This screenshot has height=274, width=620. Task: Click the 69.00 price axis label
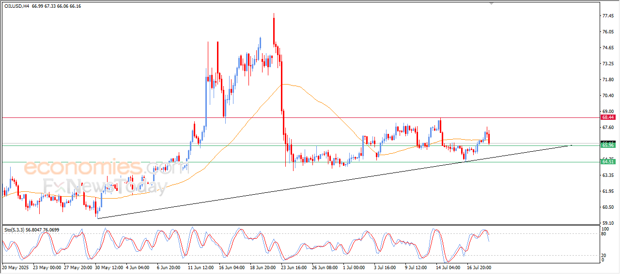tap(608, 112)
